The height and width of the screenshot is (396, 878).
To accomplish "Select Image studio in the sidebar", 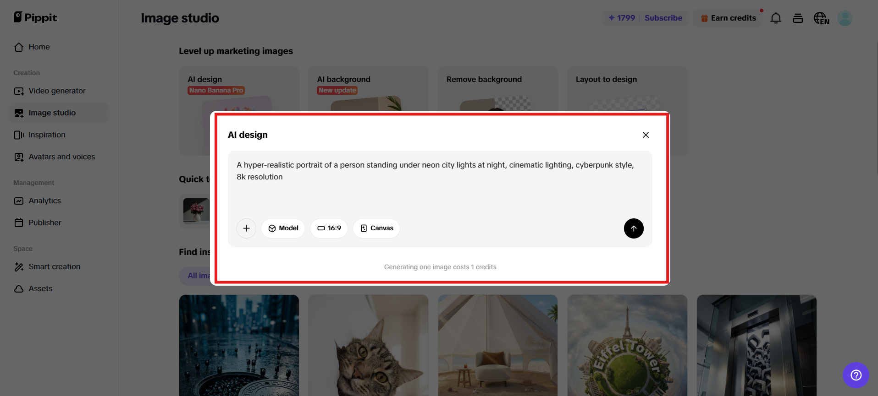I will coord(59,113).
